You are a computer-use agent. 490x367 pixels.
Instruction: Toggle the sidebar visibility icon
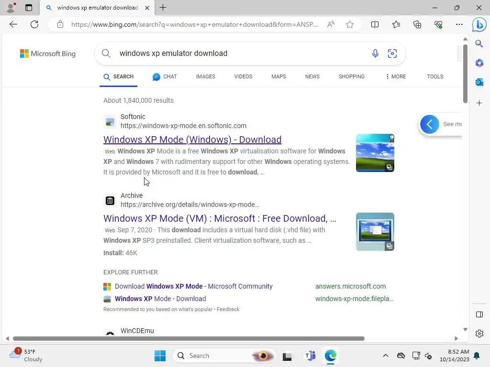tap(479, 314)
